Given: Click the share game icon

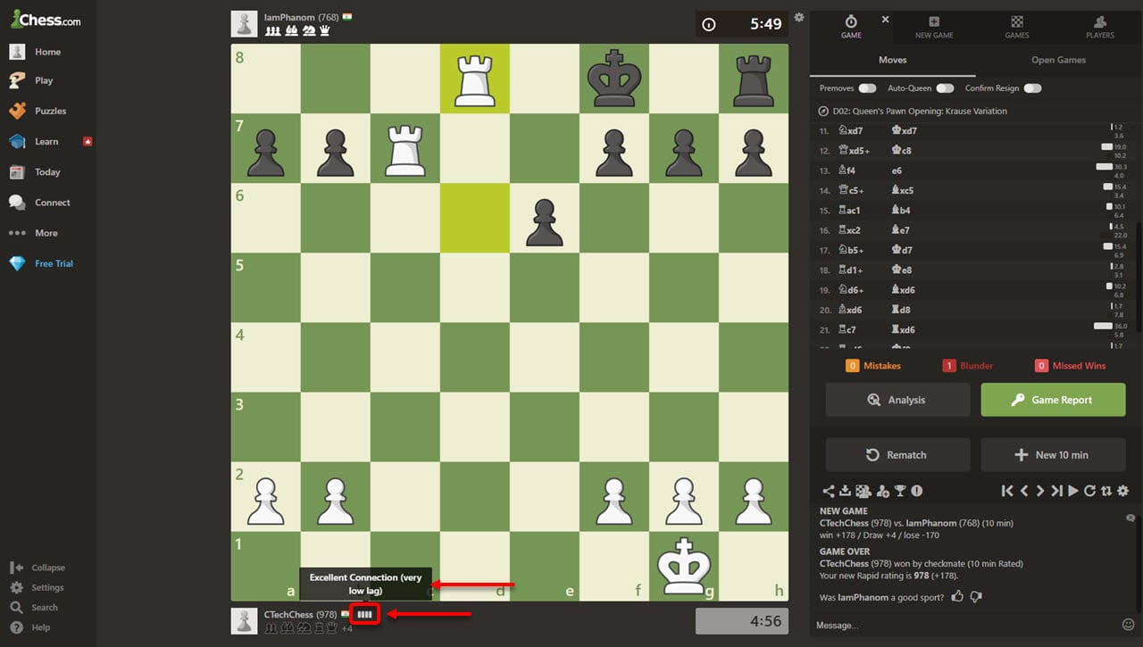Looking at the screenshot, I should pos(828,491).
